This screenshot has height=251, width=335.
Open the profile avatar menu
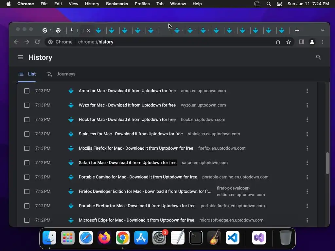click(x=312, y=42)
